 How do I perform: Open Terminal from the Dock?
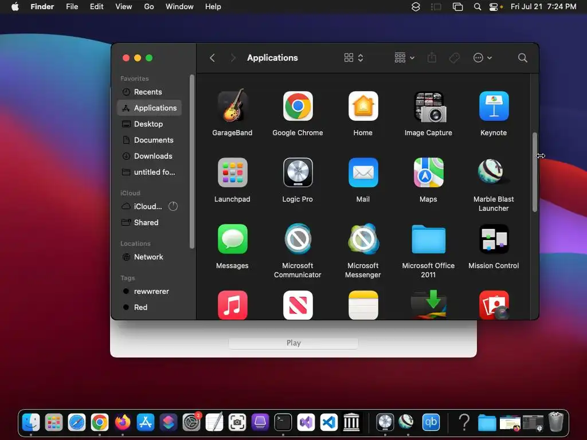(283, 422)
